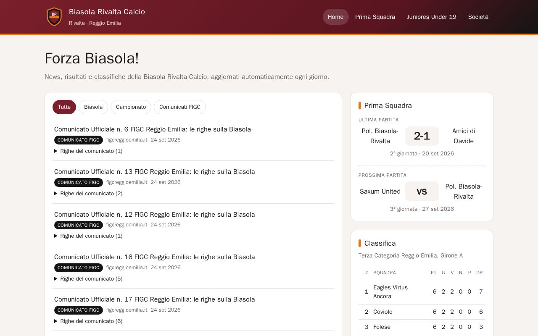Expand Righe del comunicato (1) under Comunicato n. 6

(x=88, y=151)
